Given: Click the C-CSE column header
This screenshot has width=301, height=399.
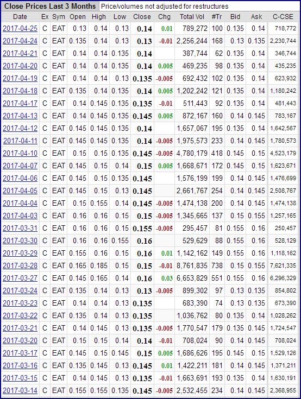Looking at the screenshot, I should pos(283,16).
